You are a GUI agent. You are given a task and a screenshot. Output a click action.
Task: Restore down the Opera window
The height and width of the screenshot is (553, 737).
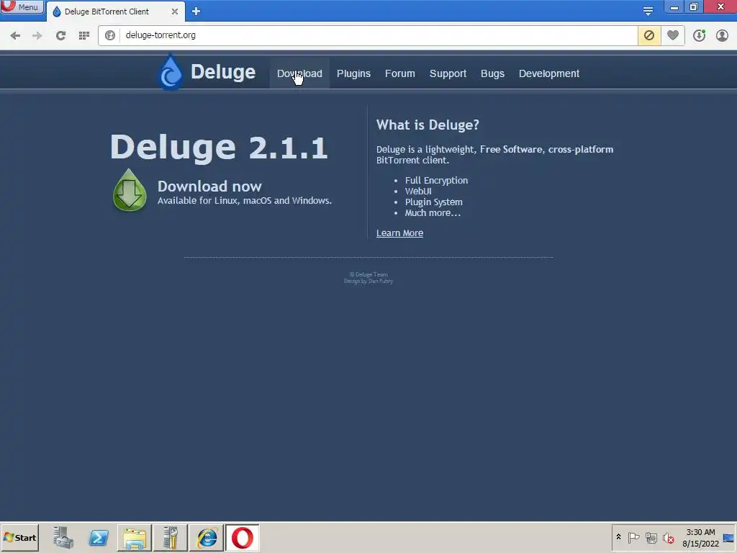694,7
